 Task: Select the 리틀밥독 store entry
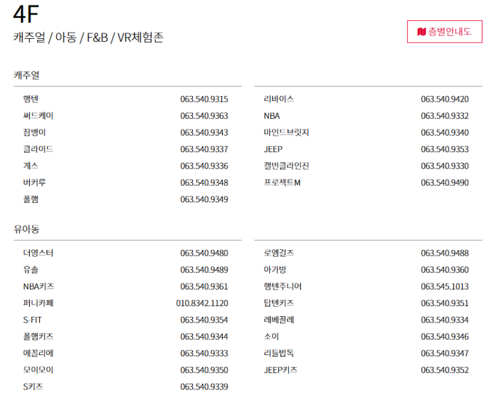(x=279, y=353)
